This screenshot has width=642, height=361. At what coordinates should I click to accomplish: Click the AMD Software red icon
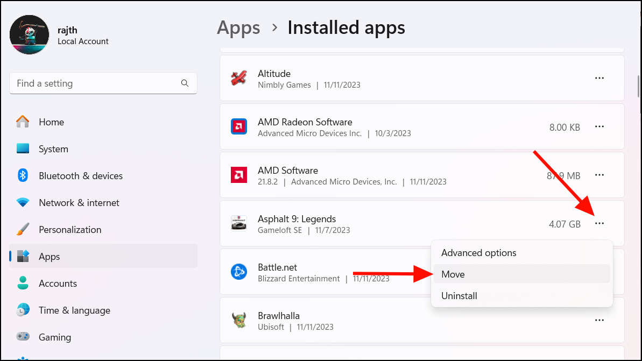pos(239,175)
